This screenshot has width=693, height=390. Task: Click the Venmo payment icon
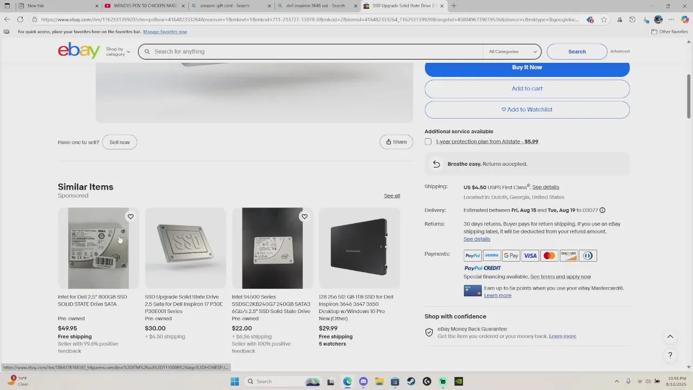pos(492,256)
